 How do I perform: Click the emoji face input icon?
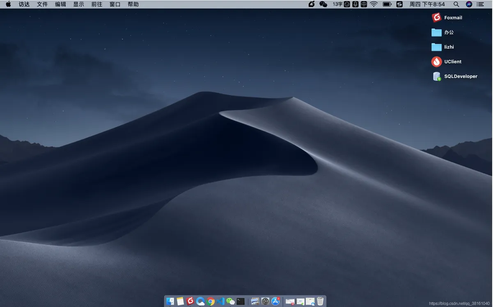point(347,4)
